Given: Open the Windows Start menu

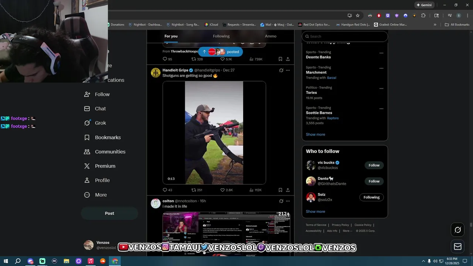Looking at the screenshot, I should coord(6,261).
